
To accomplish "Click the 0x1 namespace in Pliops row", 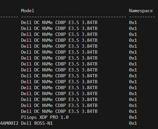I will coord(133,117).
